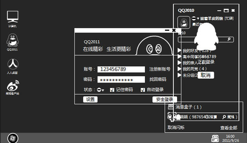Click the 账号 input field
Viewport: 247px width, 143px height.
[x=121, y=69]
